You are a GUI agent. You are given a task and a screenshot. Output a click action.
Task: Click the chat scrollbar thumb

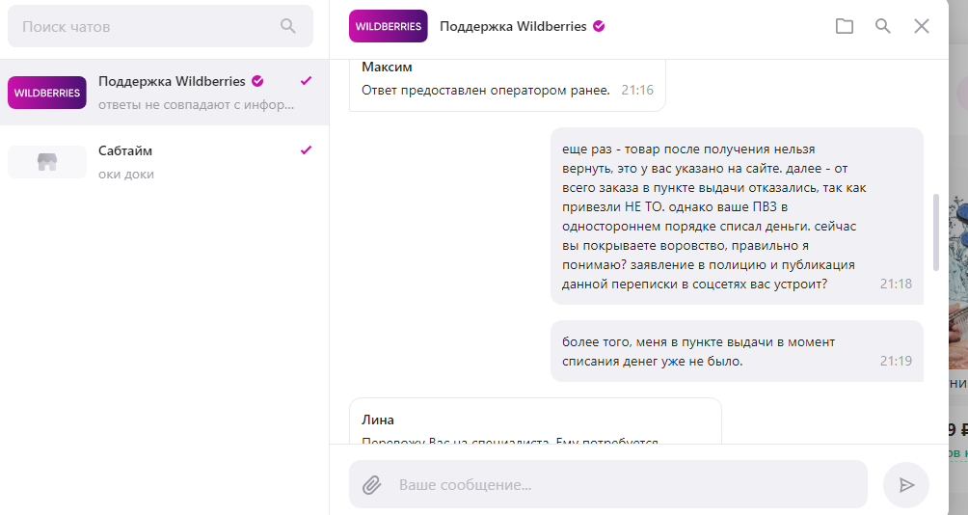pos(935,231)
